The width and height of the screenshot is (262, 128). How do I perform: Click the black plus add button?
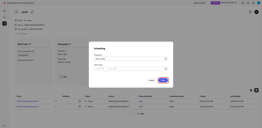(256, 12)
